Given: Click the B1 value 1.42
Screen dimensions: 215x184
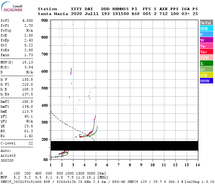Looking at the screenshot, I should 29,136.
